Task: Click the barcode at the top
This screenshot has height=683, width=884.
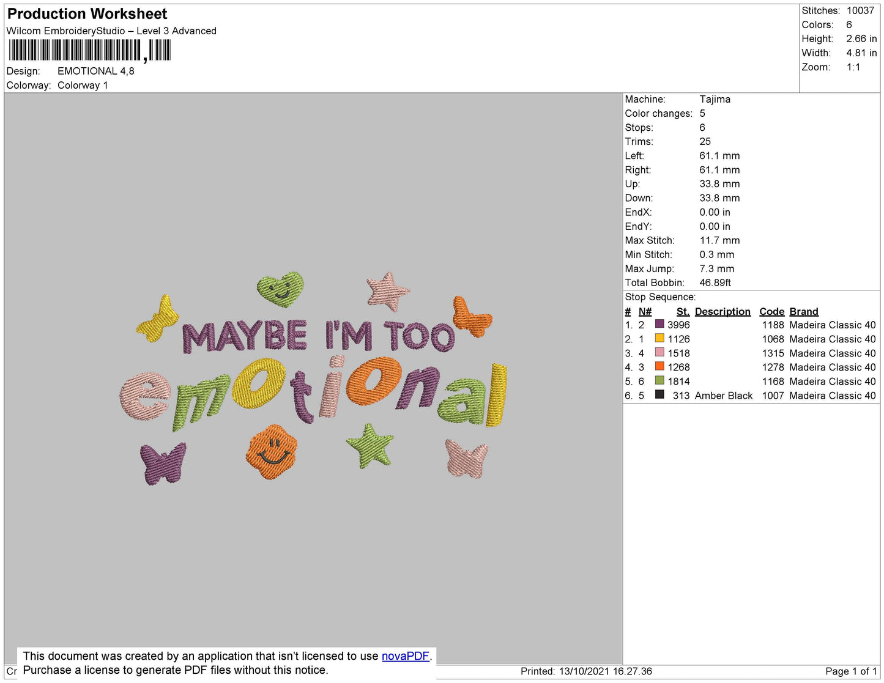Action: 90,50
